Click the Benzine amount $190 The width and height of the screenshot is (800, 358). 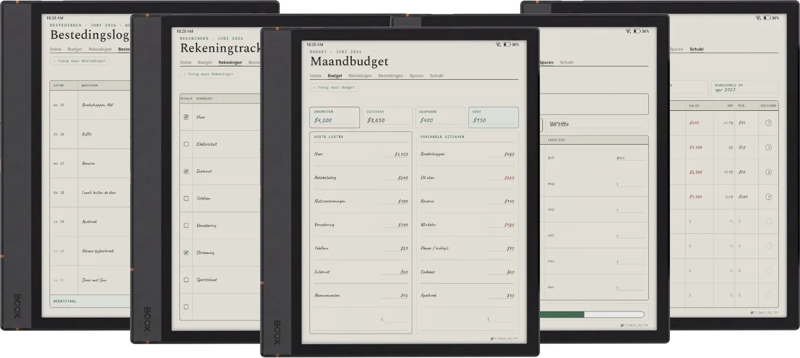[x=509, y=201]
